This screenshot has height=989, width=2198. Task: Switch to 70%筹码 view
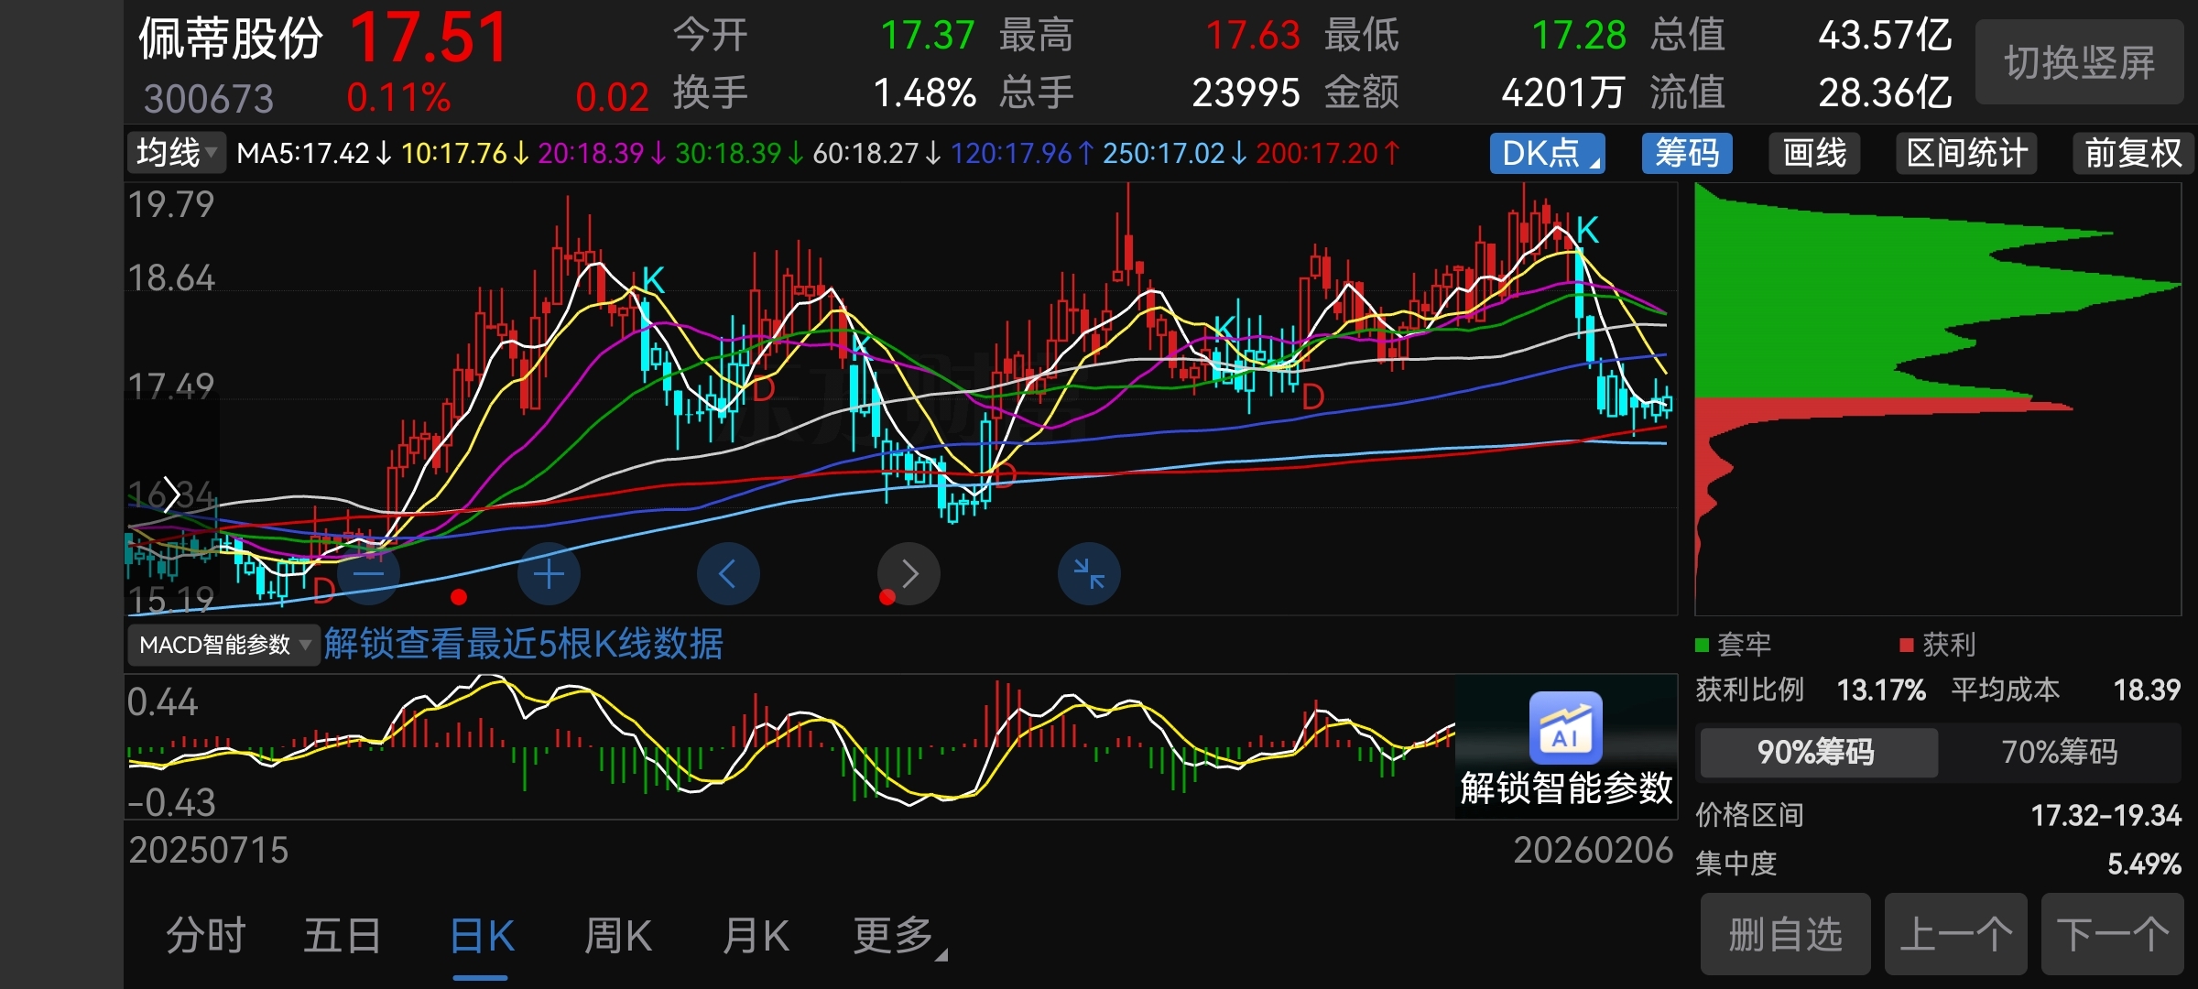2059,752
